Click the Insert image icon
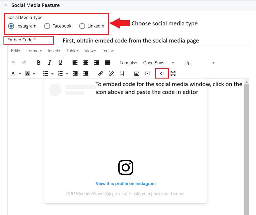 (x=137, y=73)
